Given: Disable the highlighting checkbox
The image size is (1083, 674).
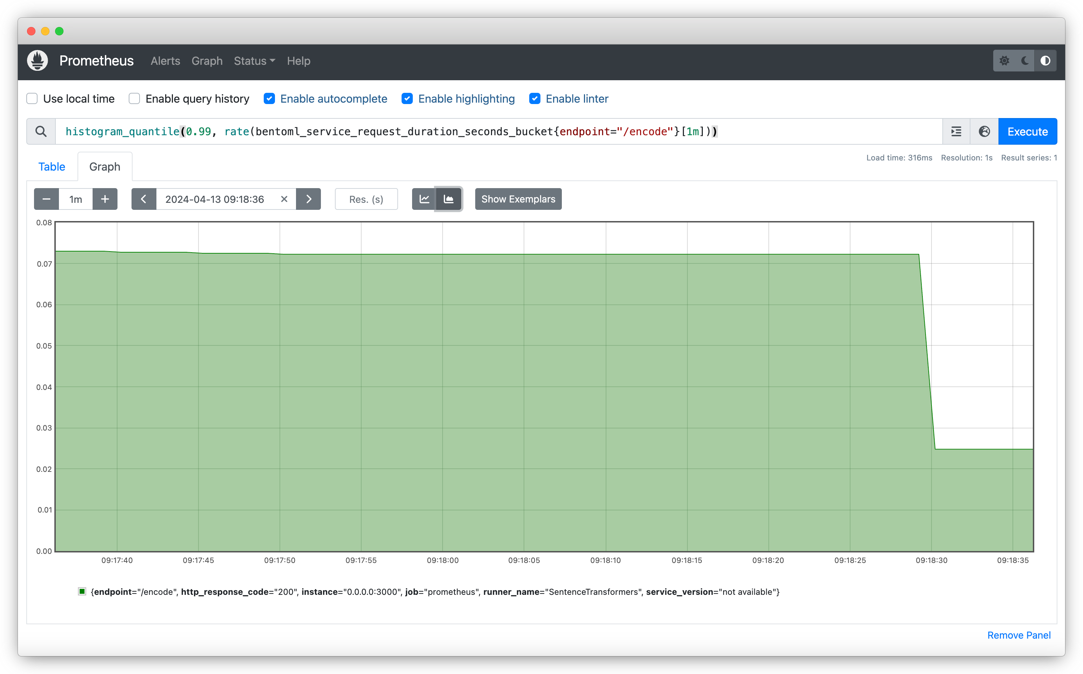Looking at the screenshot, I should click(407, 98).
